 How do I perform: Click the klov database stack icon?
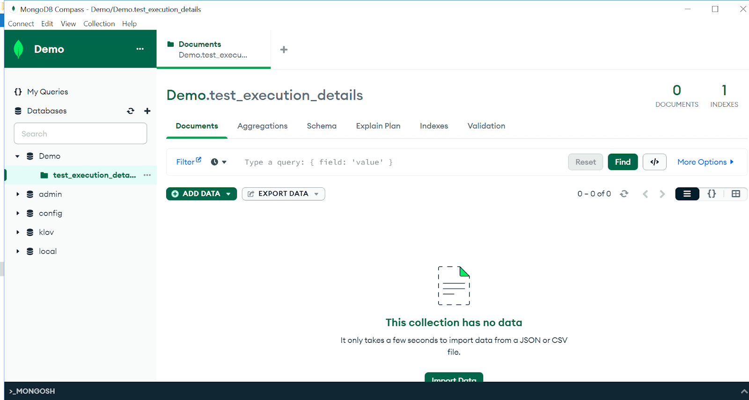[x=30, y=232]
